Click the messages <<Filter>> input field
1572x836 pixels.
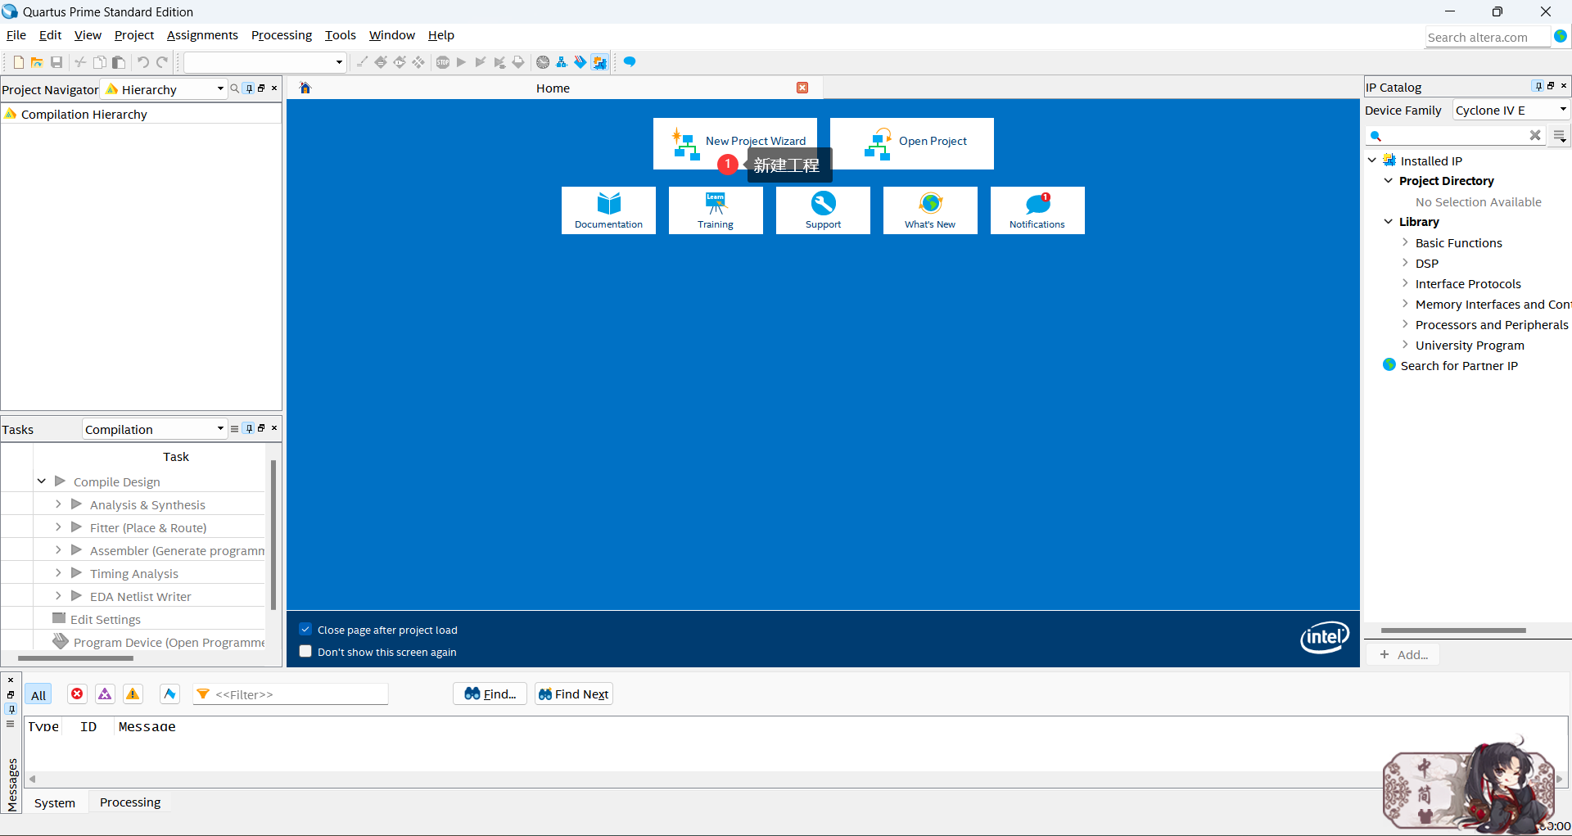tap(291, 694)
